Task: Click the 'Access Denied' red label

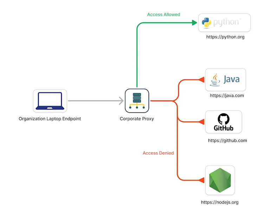Action: tap(158, 153)
